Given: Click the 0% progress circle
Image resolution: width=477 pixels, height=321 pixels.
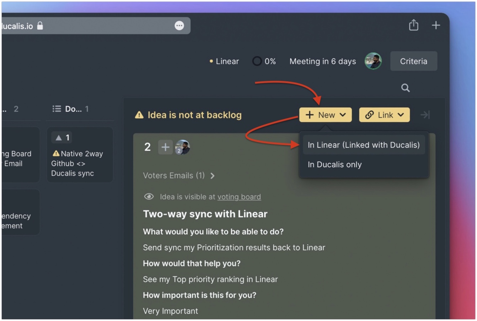Looking at the screenshot, I should [x=257, y=61].
